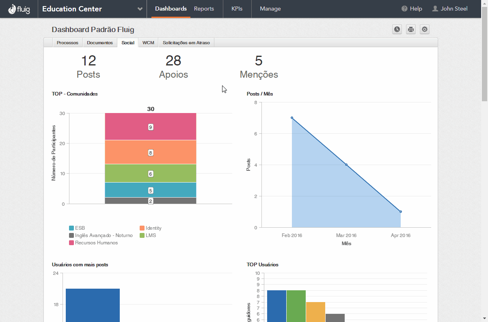Screen dimensions: 488x322
Task: Toggle the LMS legend item
Action: coord(148,235)
